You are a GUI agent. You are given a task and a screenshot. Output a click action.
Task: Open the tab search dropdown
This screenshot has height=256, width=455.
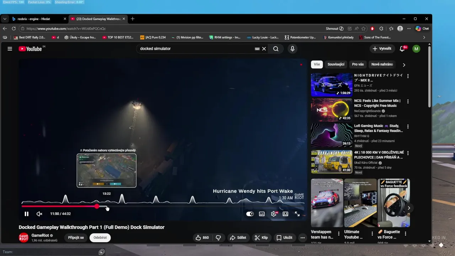tap(5, 19)
